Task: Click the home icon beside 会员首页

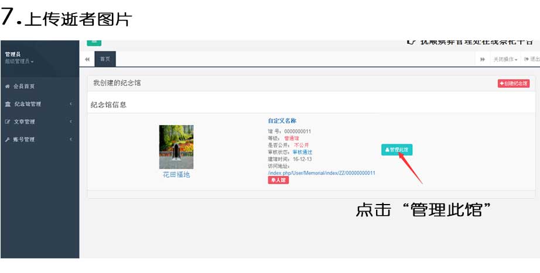Action: (x=8, y=86)
